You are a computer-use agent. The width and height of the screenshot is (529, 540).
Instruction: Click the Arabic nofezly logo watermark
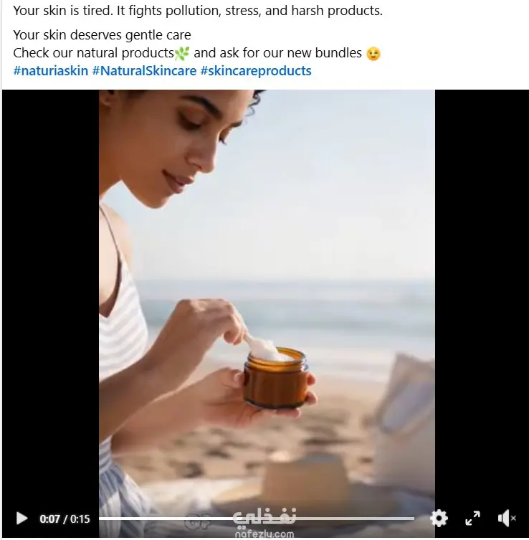pyautogui.click(x=264, y=517)
